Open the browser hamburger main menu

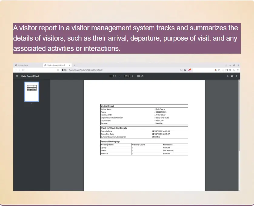pos(238,70)
